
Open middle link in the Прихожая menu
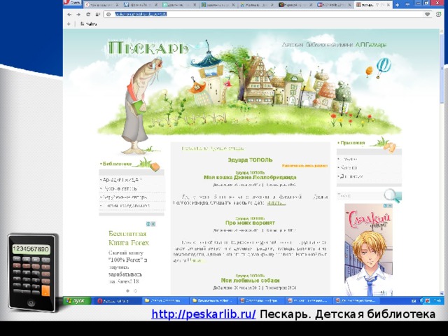point(349,168)
